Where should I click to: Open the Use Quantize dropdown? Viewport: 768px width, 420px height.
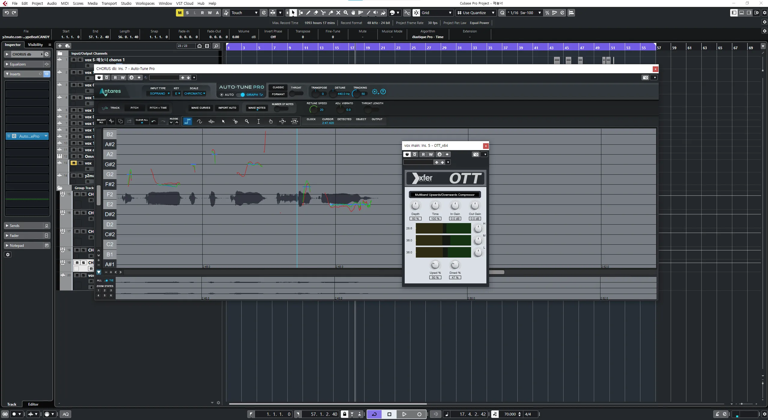[x=476, y=13]
